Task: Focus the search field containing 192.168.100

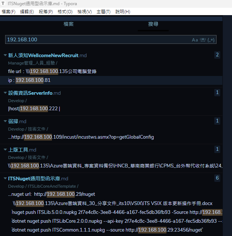Action: click(x=111, y=39)
